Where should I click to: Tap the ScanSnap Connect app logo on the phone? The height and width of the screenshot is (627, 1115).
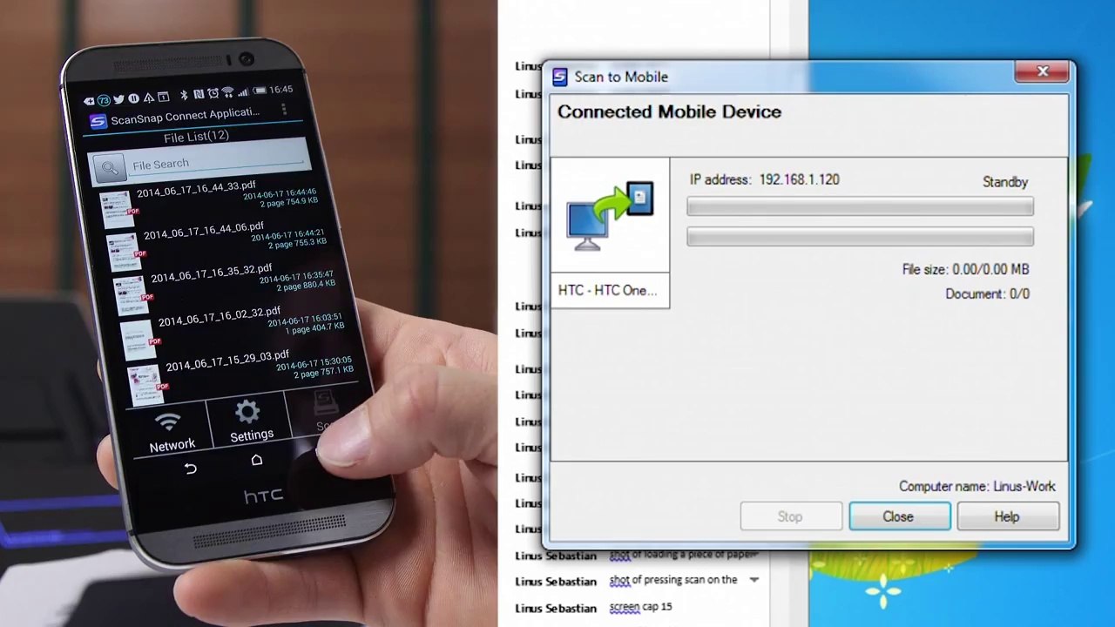98,121
